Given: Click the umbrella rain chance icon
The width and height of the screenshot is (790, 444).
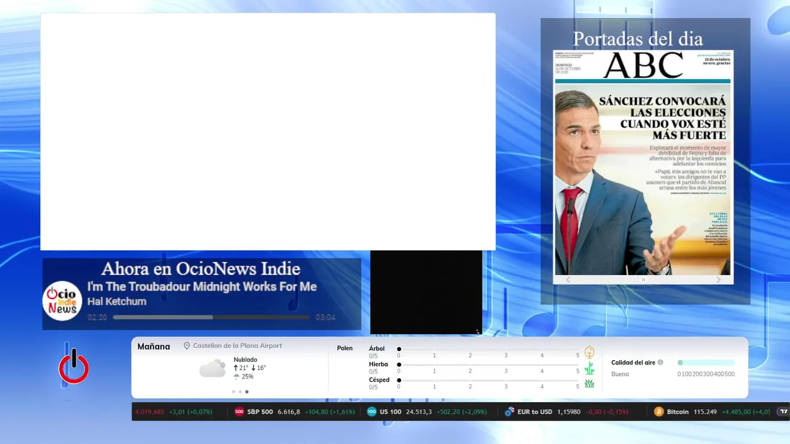Looking at the screenshot, I should point(236,377).
